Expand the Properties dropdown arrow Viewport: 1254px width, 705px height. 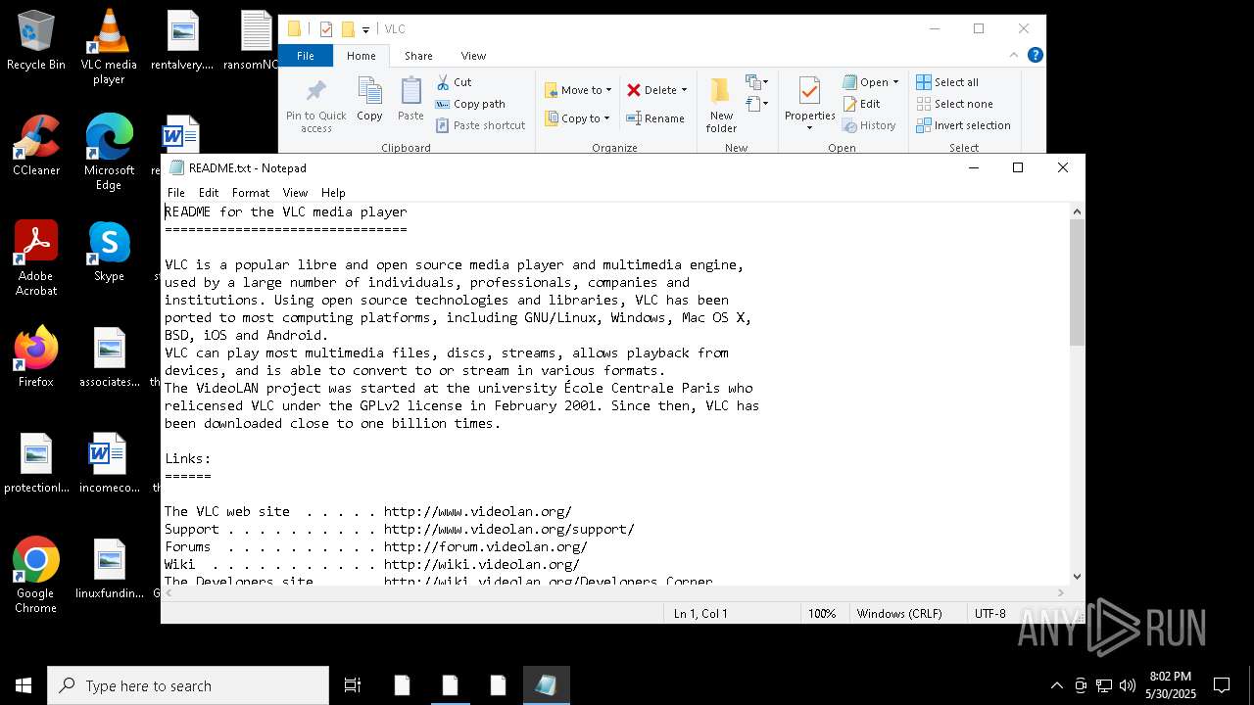pos(809,128)
